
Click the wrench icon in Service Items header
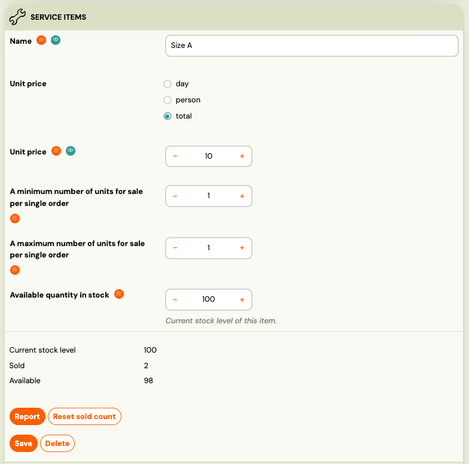[17, 17]
